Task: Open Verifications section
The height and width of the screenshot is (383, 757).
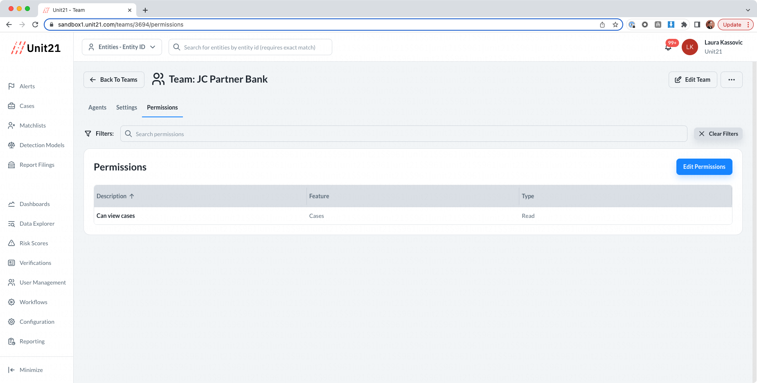Action: [29, 263]
